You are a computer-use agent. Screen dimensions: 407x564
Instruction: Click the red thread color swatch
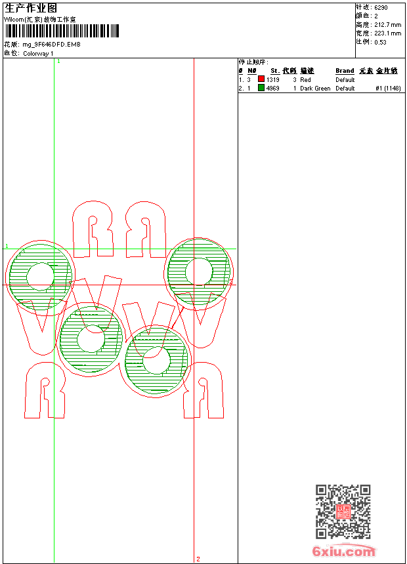click(261, 79)
